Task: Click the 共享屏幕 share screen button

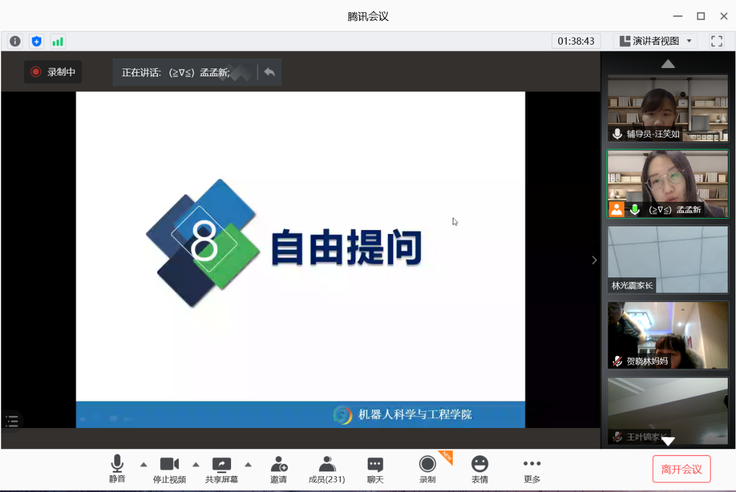Action: tap(222, 470)
